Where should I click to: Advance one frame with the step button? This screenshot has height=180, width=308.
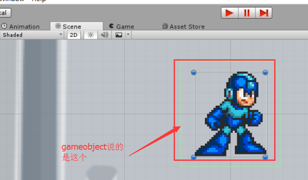(264, 13)
